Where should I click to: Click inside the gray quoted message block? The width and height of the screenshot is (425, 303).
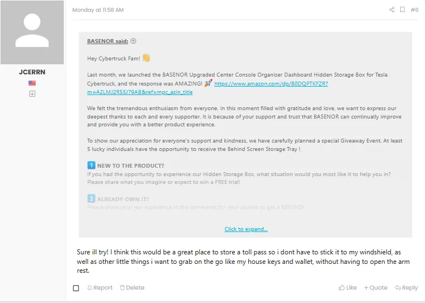pyautogui.click(x=245, y=134)
